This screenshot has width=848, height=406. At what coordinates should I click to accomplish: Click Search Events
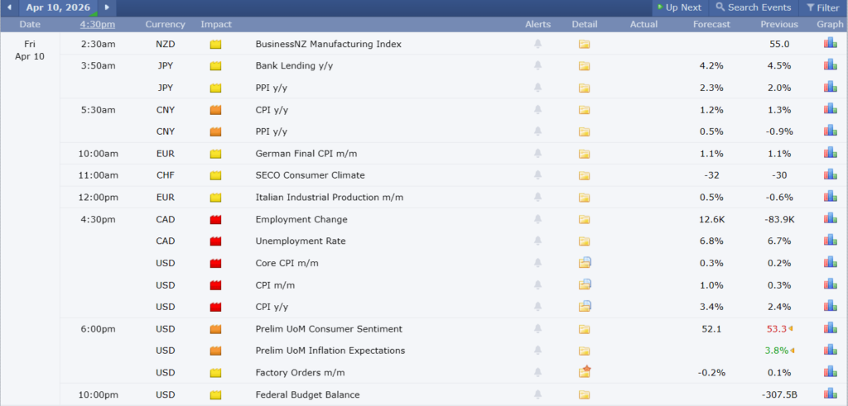pos(754,7)
